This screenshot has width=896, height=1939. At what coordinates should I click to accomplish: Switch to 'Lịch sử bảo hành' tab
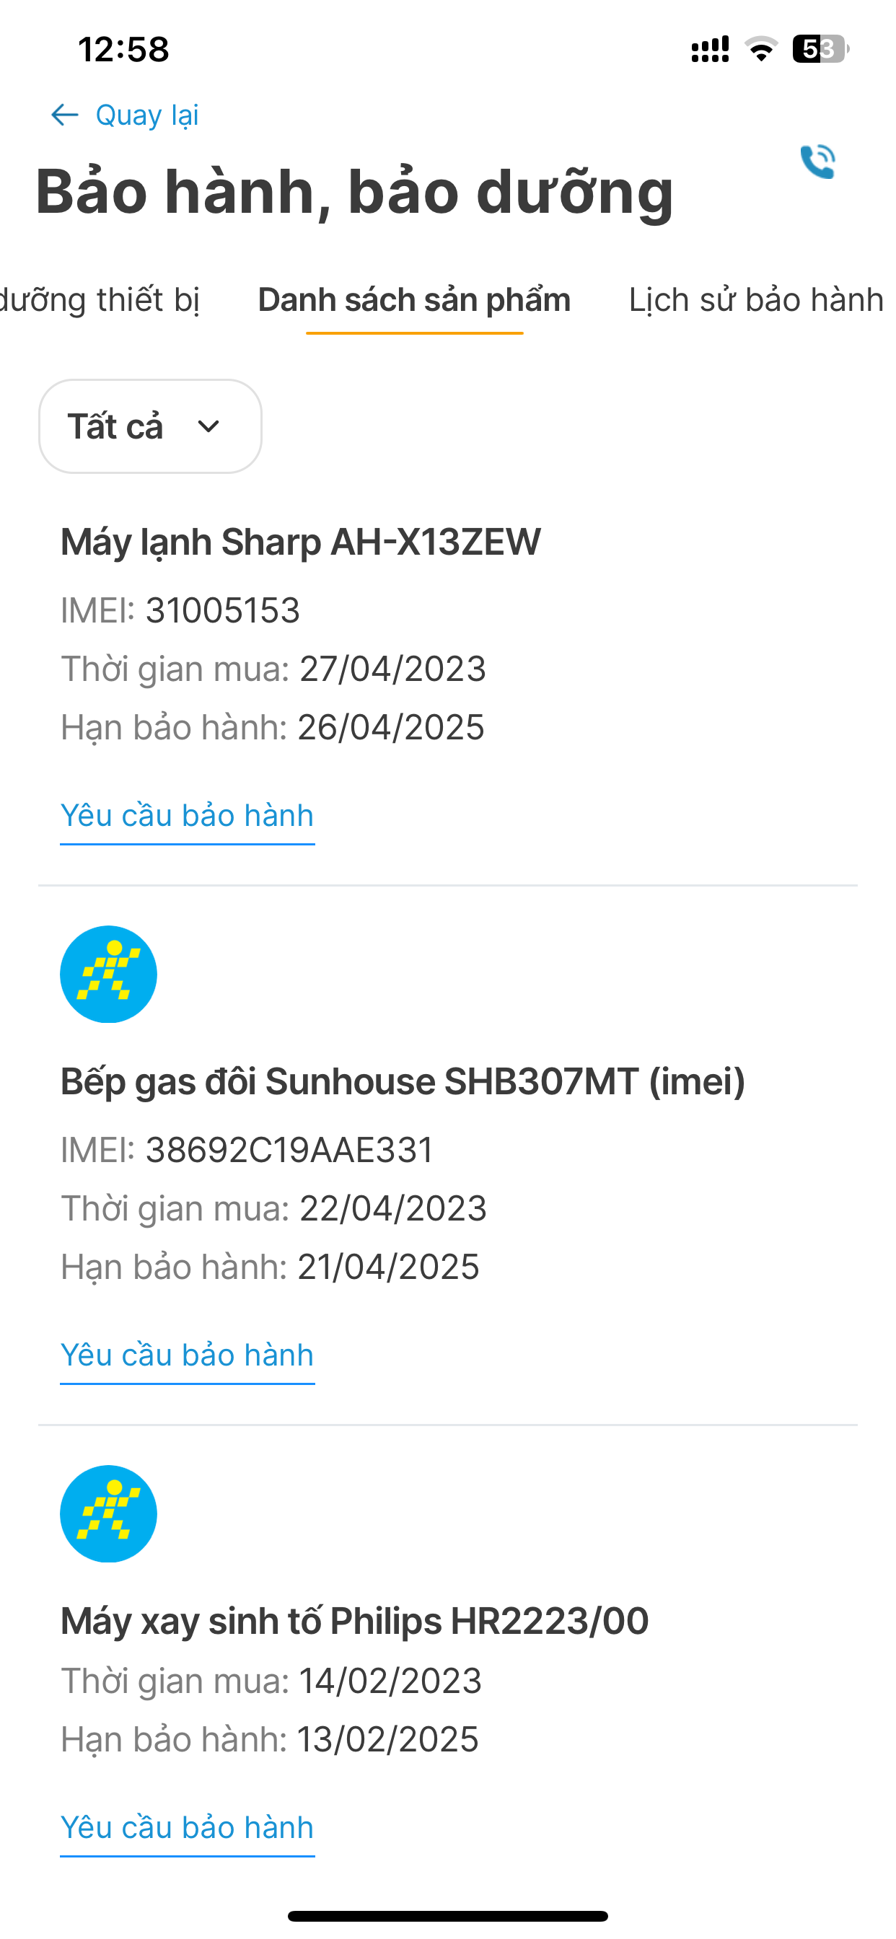(756, 299)
